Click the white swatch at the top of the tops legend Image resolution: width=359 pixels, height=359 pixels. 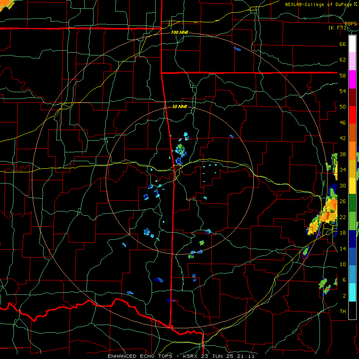[352, 44]
